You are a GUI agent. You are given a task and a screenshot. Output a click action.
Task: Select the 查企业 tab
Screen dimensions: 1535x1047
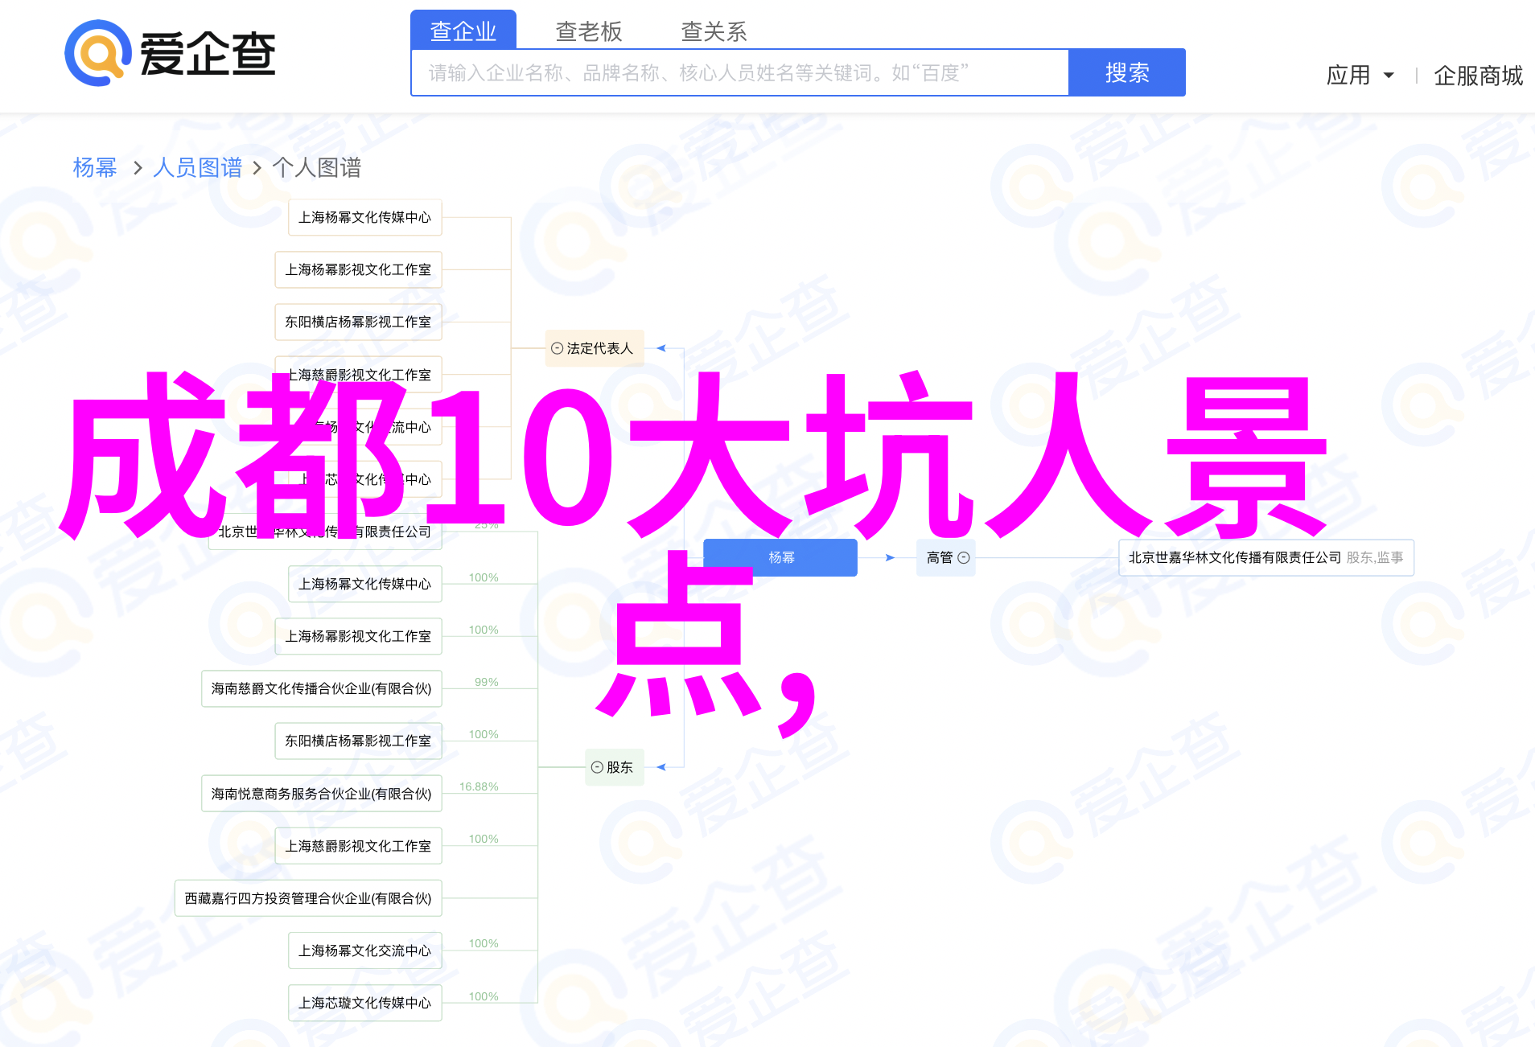[x=463, y=31]
